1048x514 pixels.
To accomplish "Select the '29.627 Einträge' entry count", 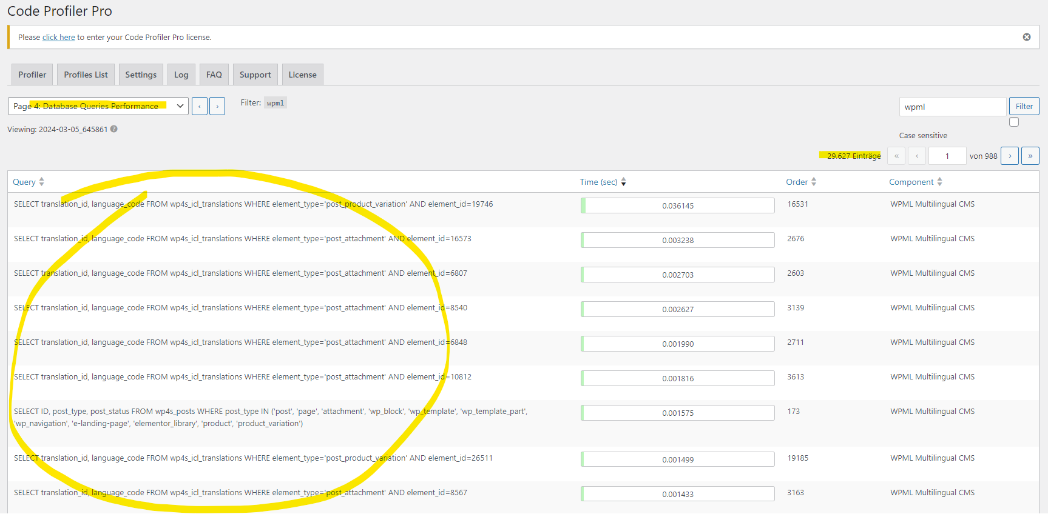I will click(854, 156).
